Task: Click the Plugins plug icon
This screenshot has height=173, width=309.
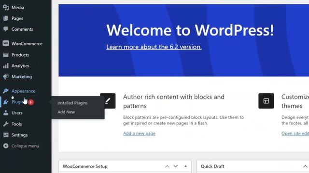Action: click(x=6, y=102)
